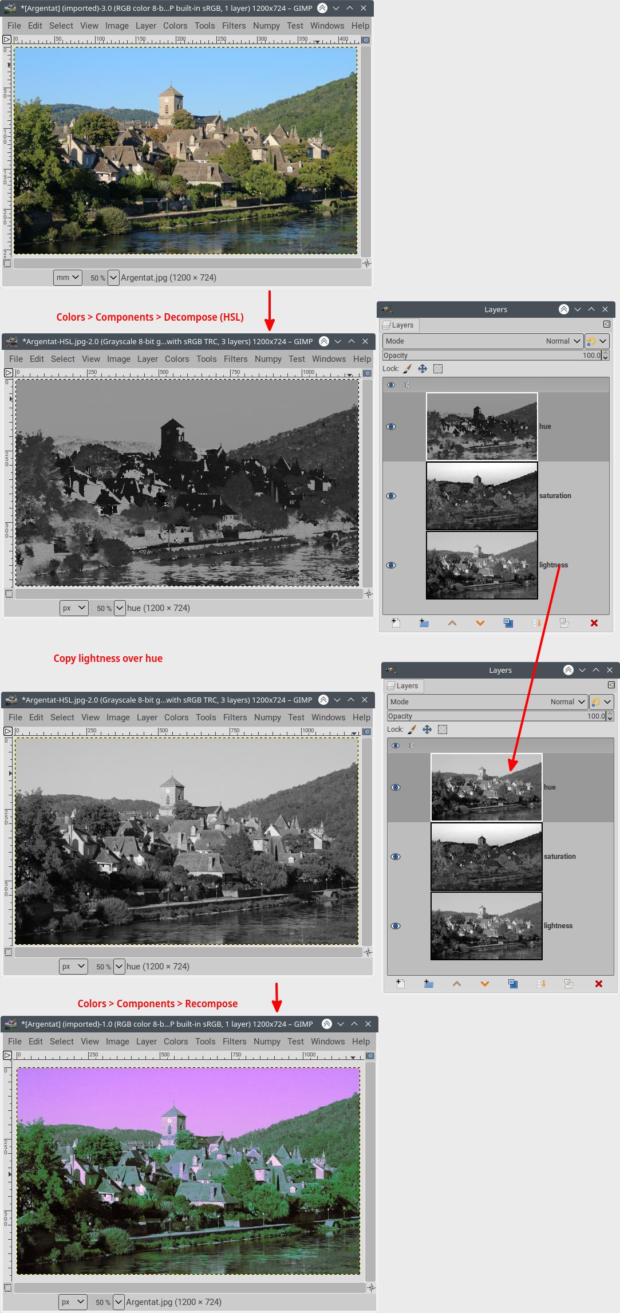Select lightness thumbnail in lower Layers dialog
The height and width of the screenshot is (1313, 620).
[487, 926]
